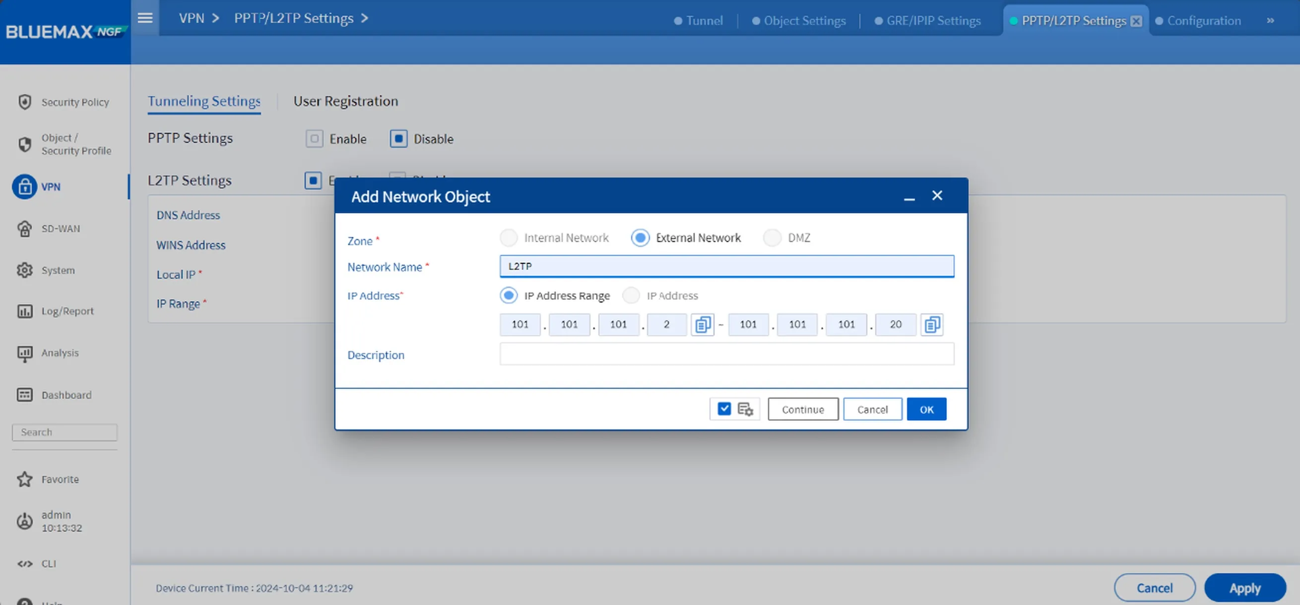Close the Add Network Object dialog
This screenshot has height=605, width=1300.
937,195
